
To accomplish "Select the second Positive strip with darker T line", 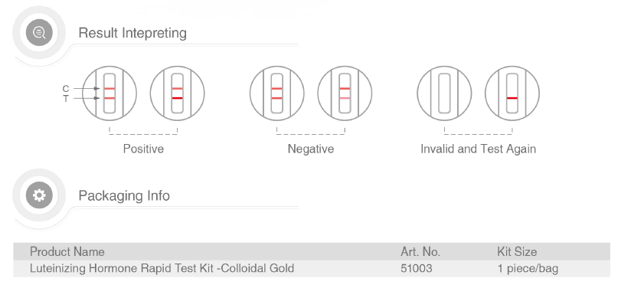I will point(178,93).
